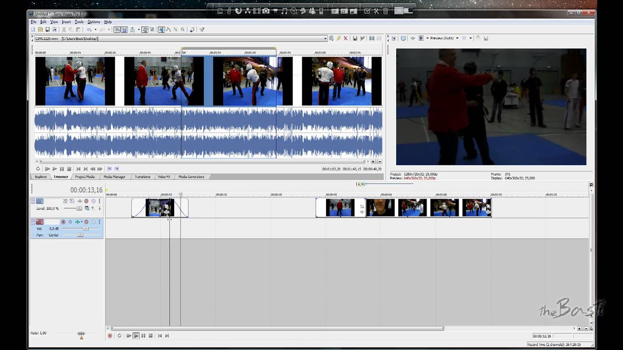
Task: Toggle Arm for Record on audio track
Action: pos(63,222)
